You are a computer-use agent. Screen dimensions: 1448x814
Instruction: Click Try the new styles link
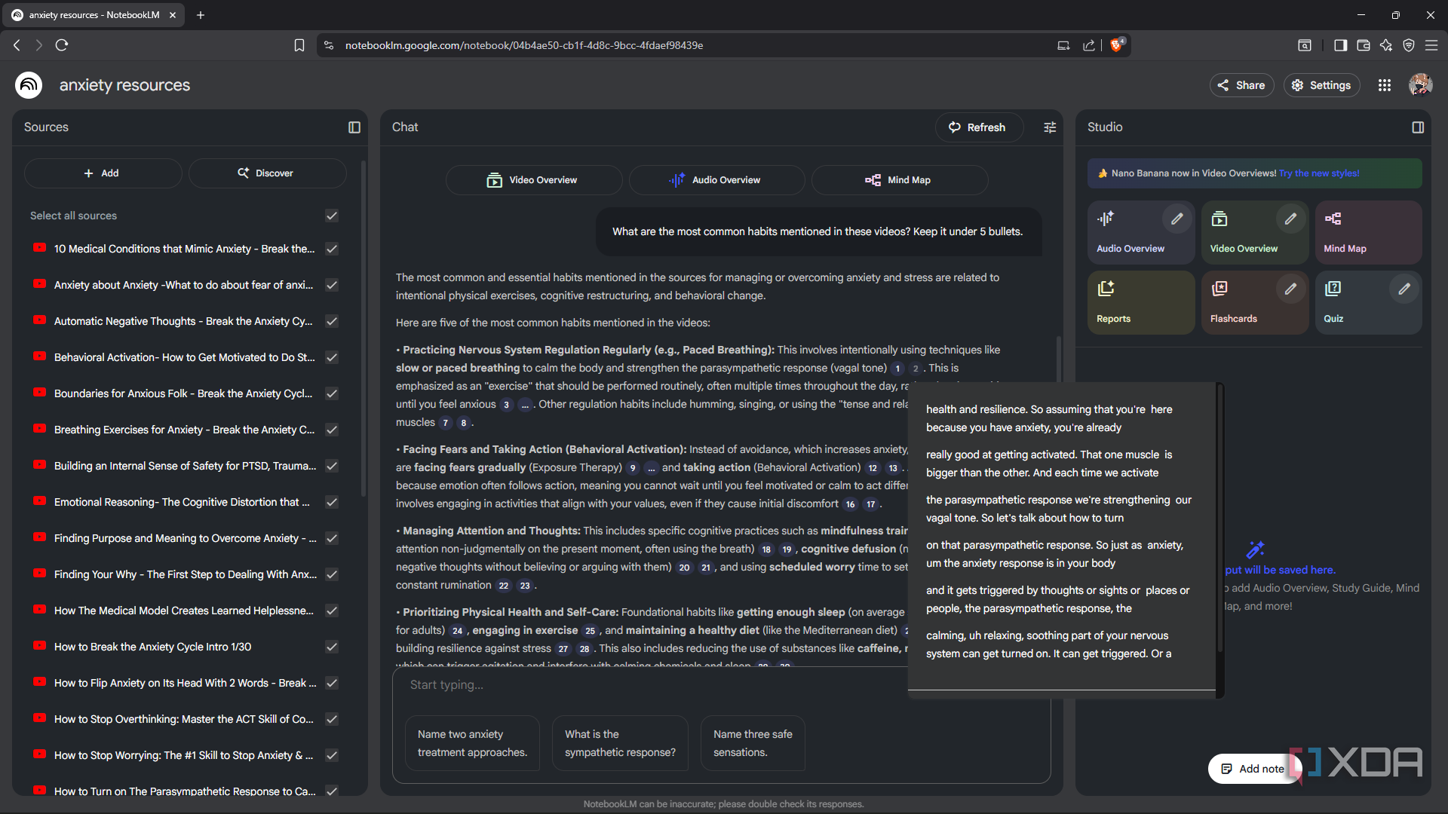pyautogui.click(x=1318, y=173)
